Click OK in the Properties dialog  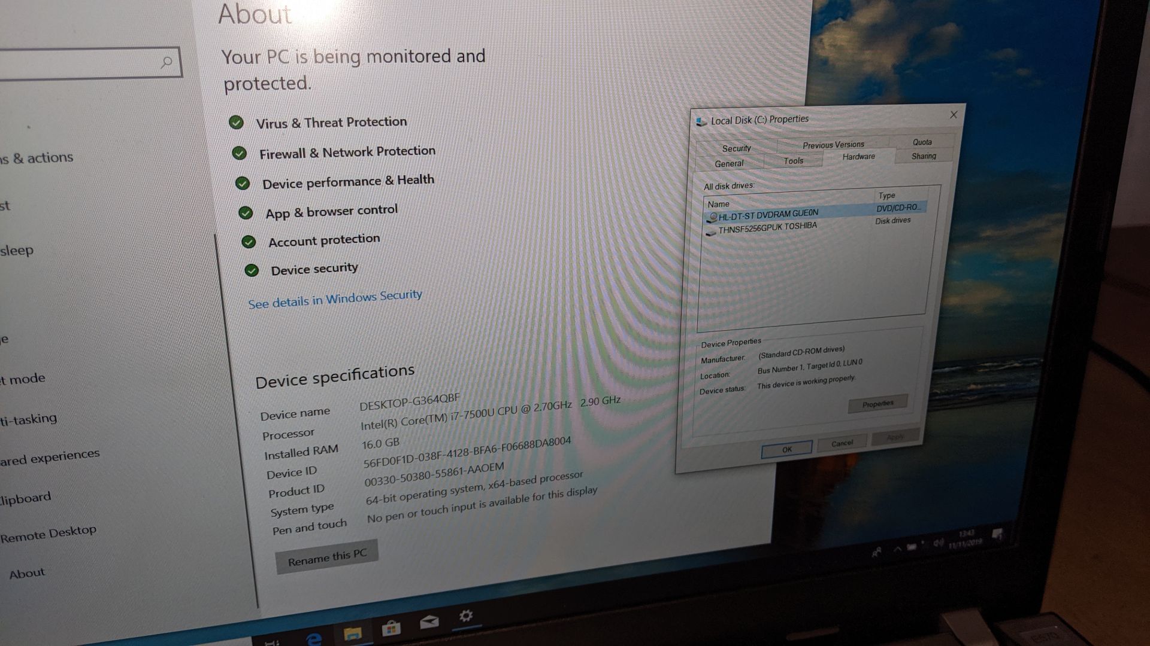pyautogui.click(x=786, y=449)
